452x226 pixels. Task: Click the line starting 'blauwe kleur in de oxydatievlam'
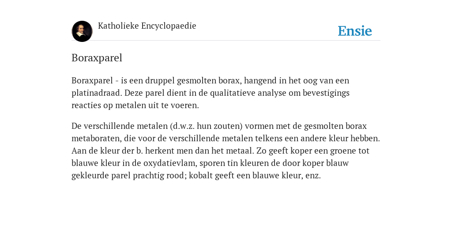click(210, 163)
